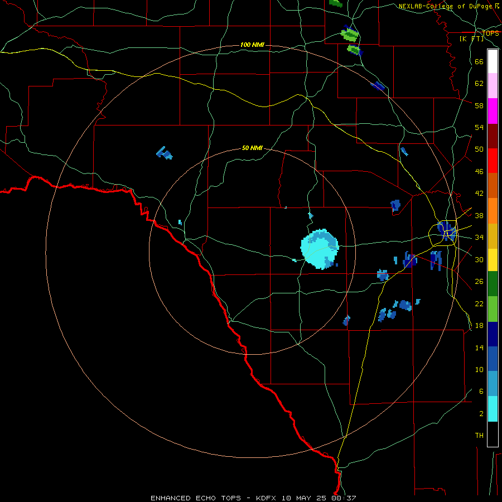Viewport: 502px width, 502px height.
Task: Click the dark green legend swatch
Action: point(493,284)
